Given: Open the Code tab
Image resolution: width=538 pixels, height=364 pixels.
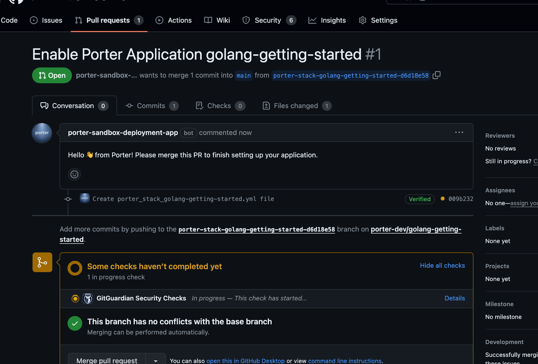Looking at the screenshot, I should tap(9, 20).
